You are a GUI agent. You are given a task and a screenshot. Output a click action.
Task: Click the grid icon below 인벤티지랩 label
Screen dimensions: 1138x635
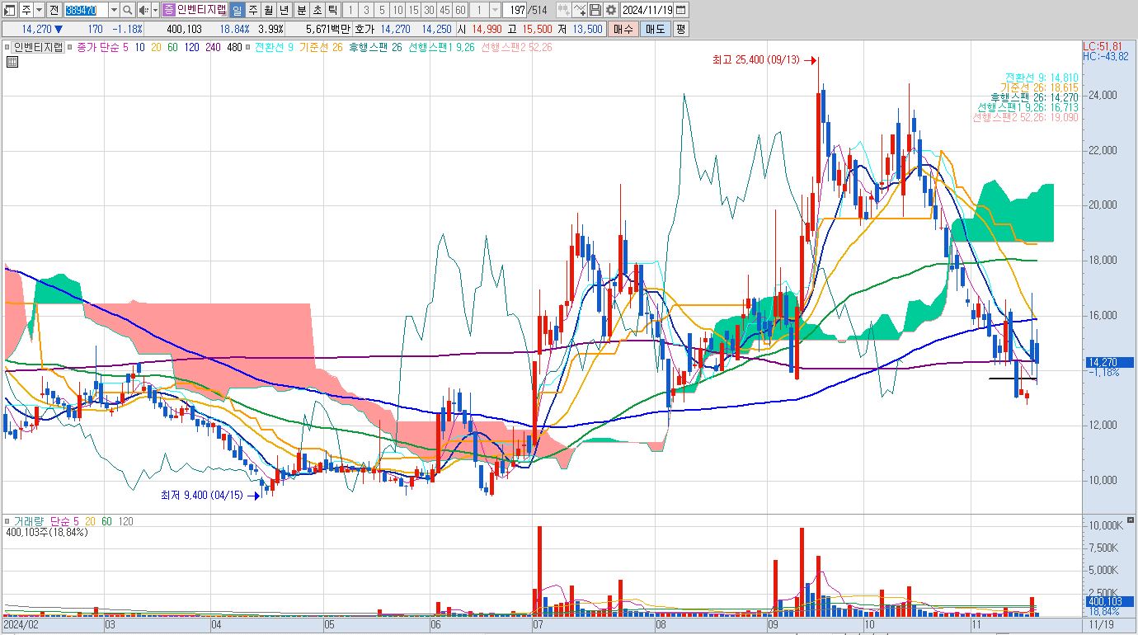12,62
